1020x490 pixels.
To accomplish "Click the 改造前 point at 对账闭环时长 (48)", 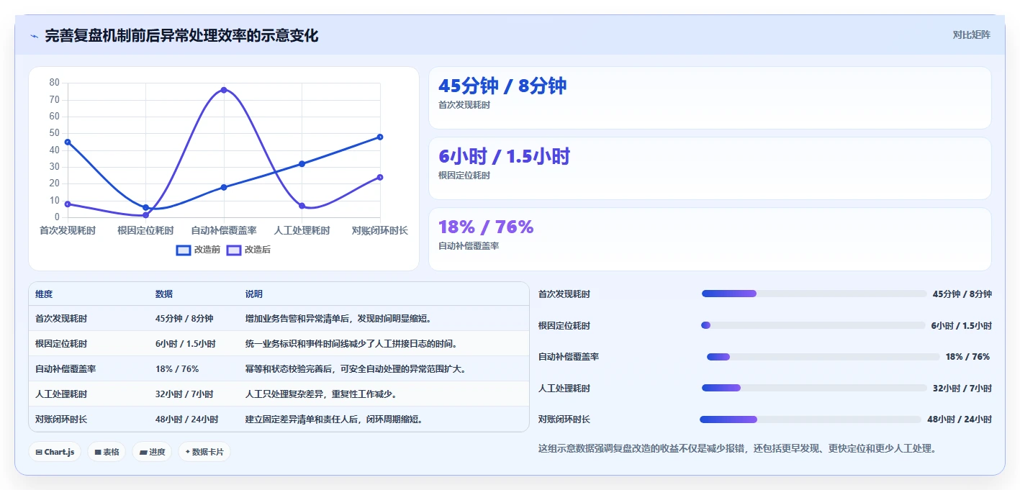I will coord(380,137).
